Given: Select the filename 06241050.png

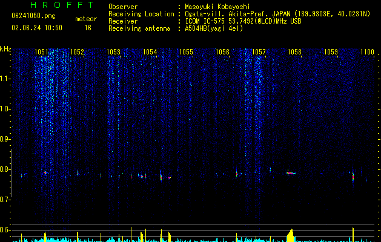Looking at the screenshot, I should (33, 16).
